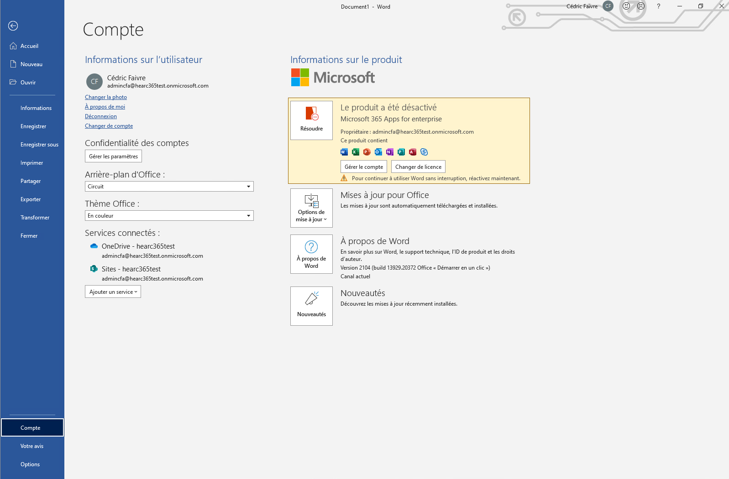Viewport: 729px width, 479px height.
Task: Click the SharePoint Sites icon
Action: click(94, 269)
